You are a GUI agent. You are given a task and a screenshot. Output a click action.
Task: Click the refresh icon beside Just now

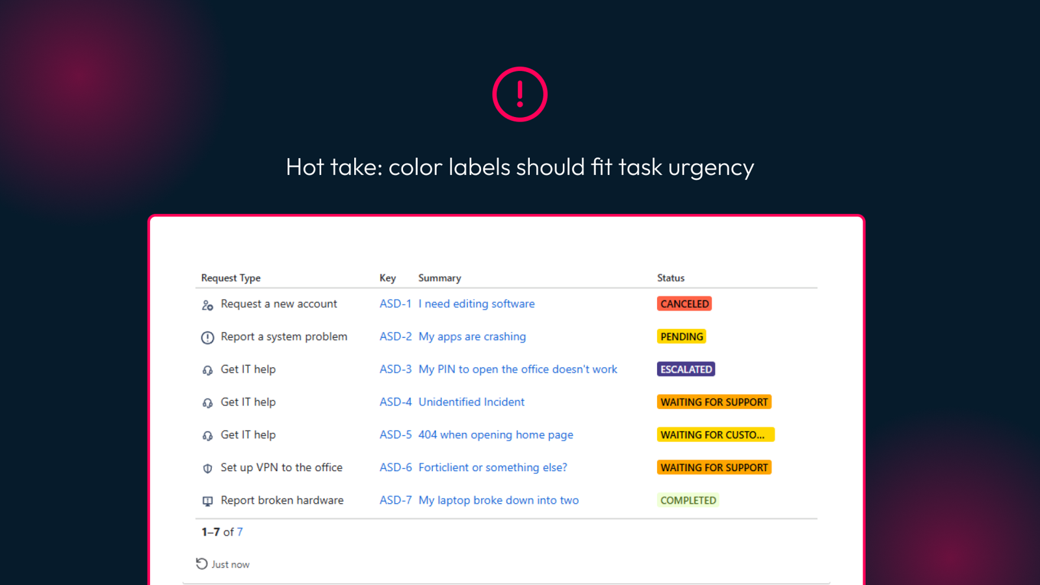pos(201,564)
